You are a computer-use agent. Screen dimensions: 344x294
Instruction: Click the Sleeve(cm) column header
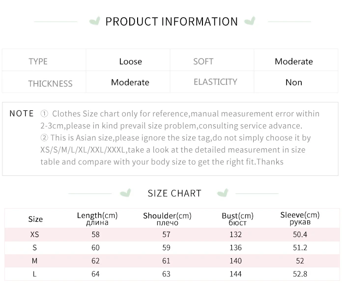pos(300,218)
